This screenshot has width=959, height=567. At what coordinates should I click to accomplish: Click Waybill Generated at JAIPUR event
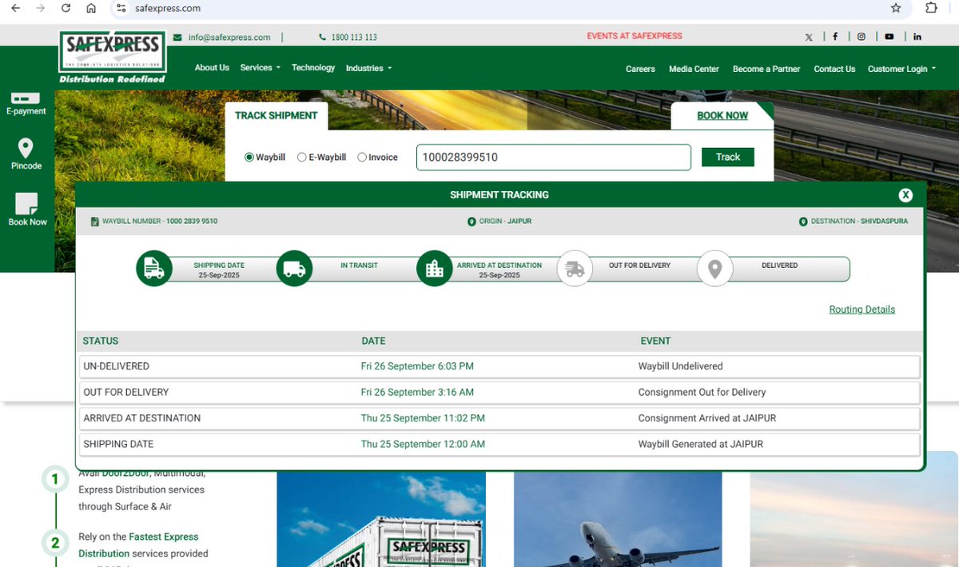pos(700,444)
